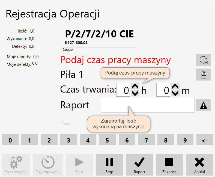Tap the number 3 keypad button
Screen dimensions: 215x178
click(68, 140)
